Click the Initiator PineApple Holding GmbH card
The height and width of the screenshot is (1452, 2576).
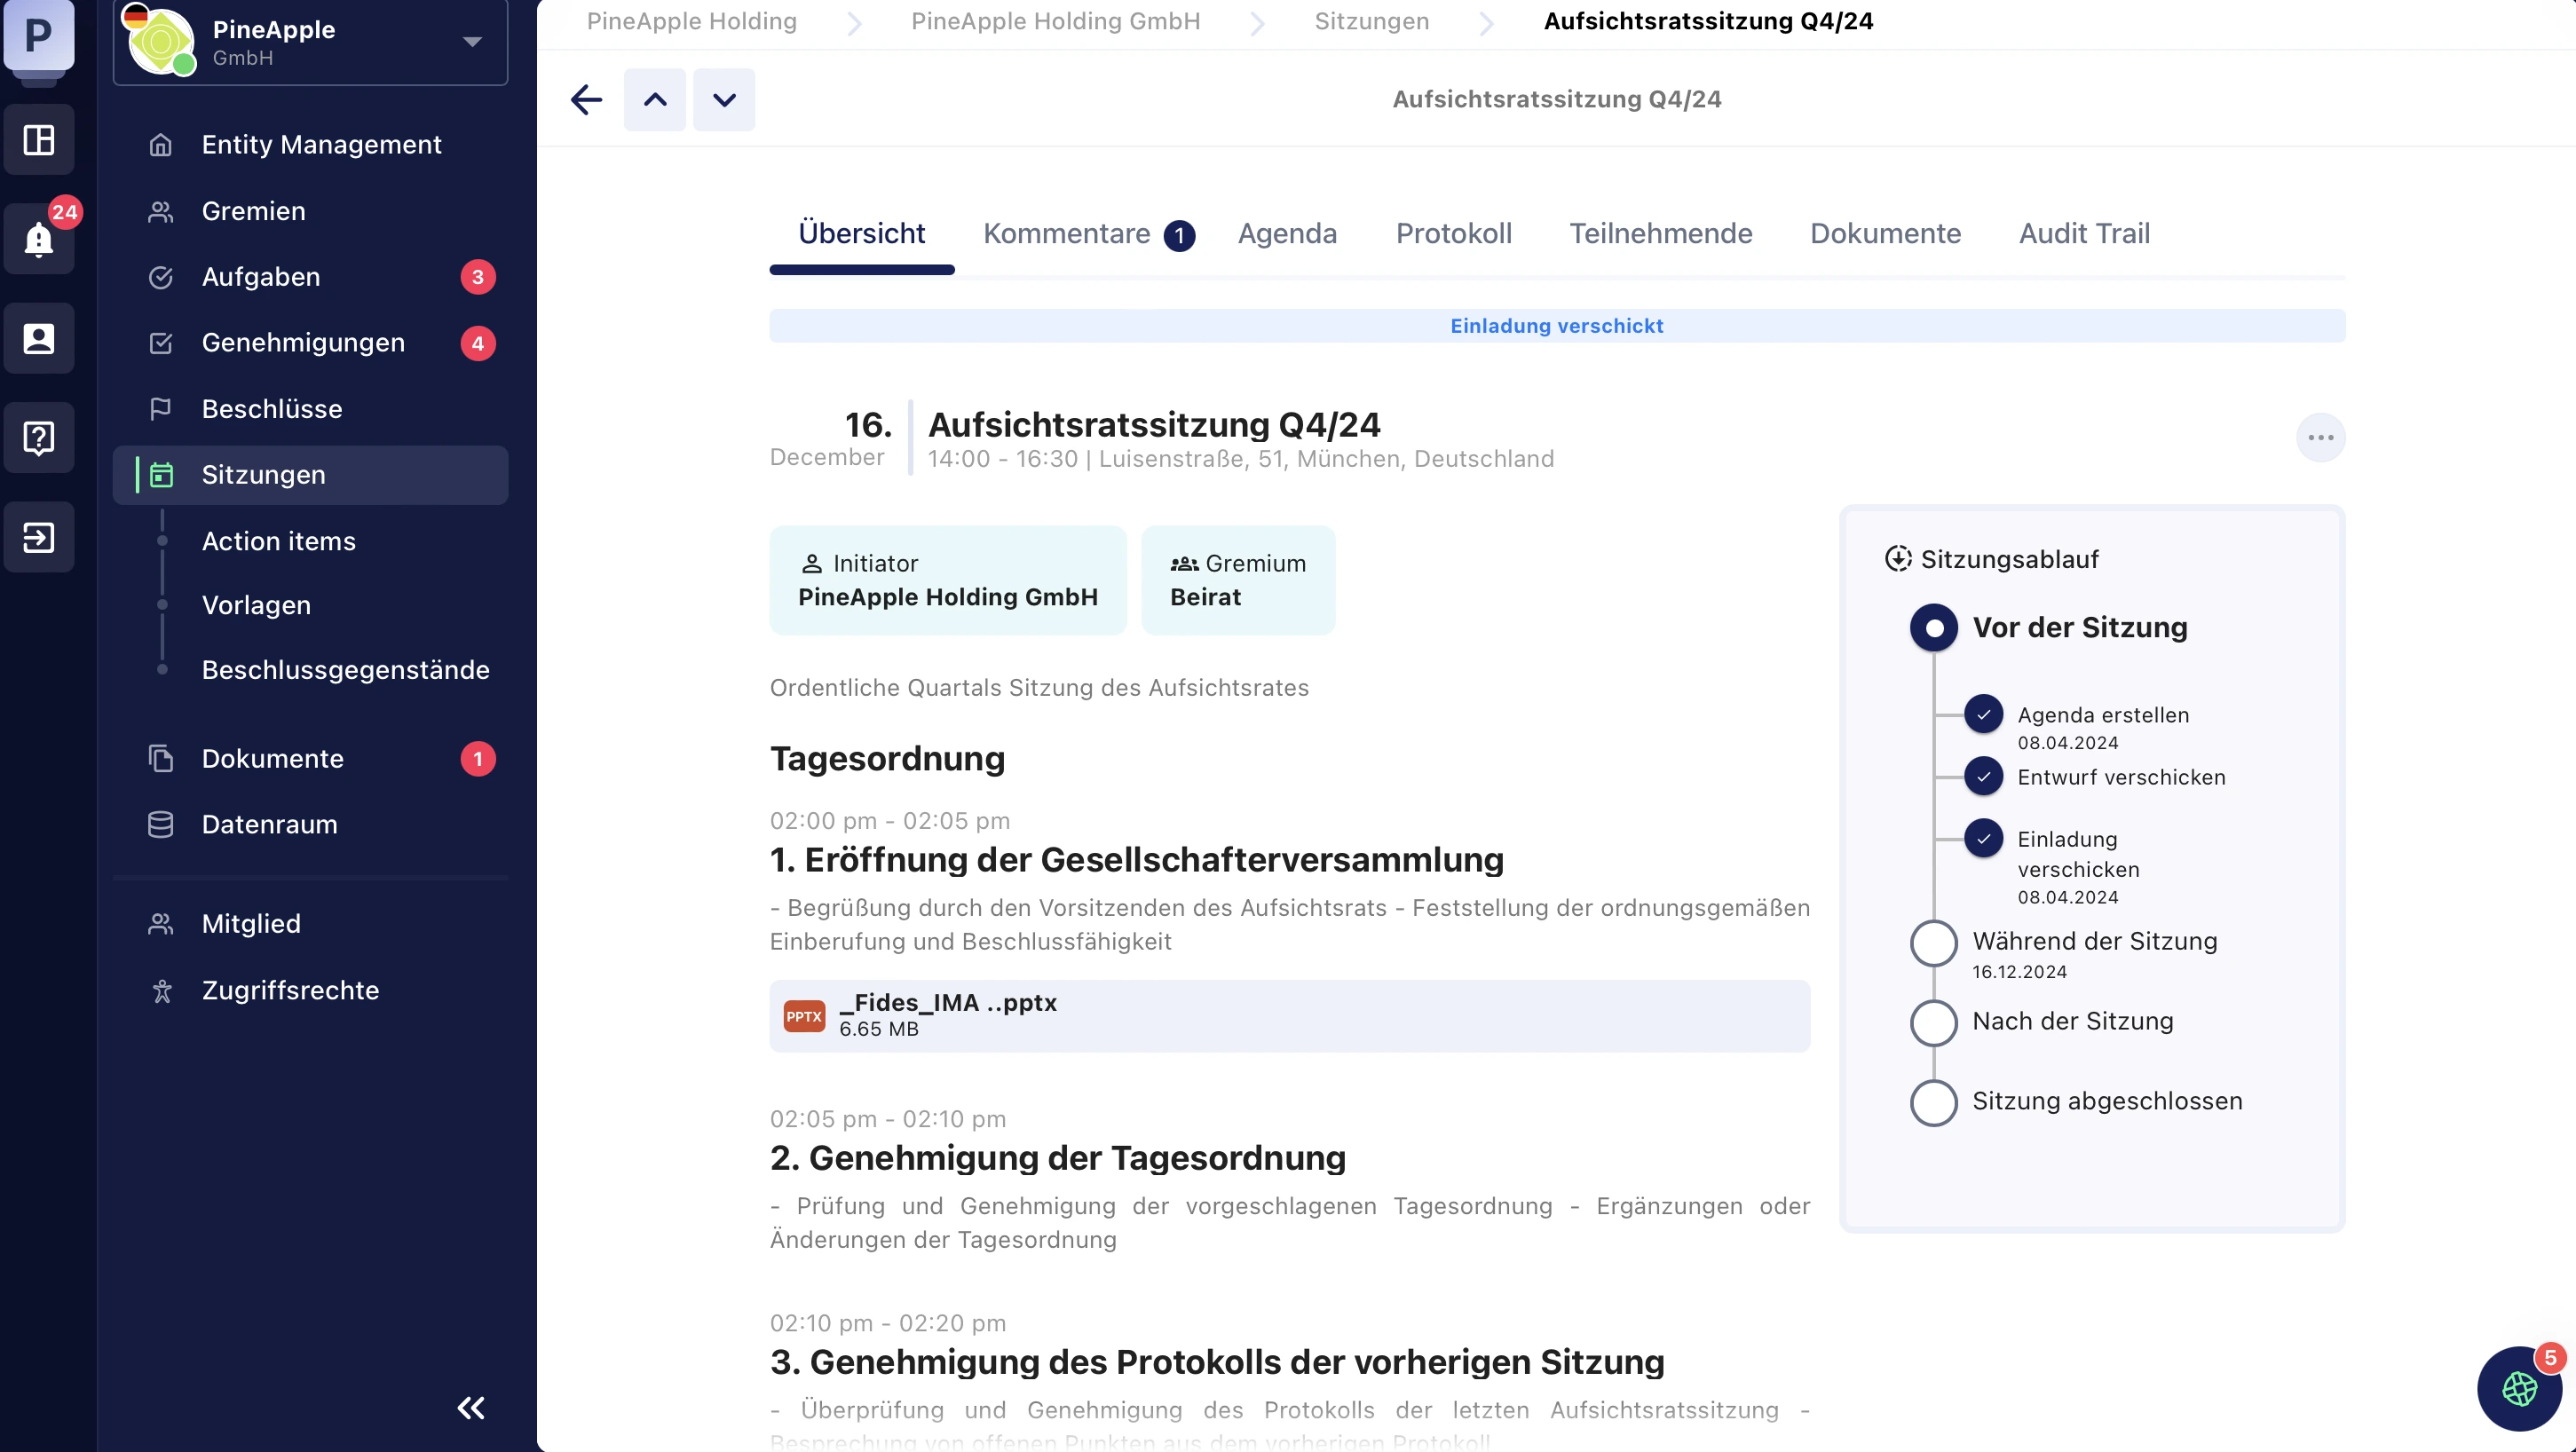tap(947, 580)
